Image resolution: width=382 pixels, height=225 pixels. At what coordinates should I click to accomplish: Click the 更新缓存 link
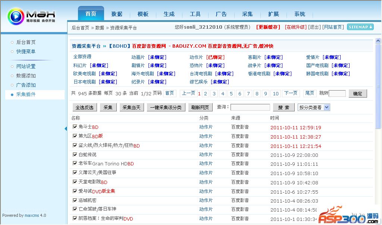[268, 27]
